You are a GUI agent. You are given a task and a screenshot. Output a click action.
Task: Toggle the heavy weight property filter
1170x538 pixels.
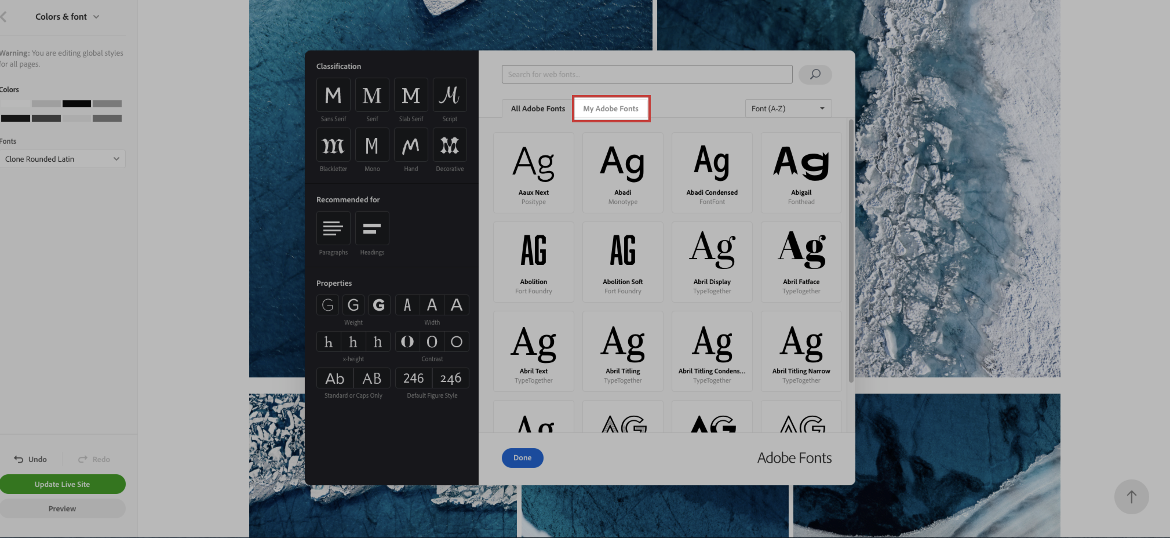click(378, 305)
